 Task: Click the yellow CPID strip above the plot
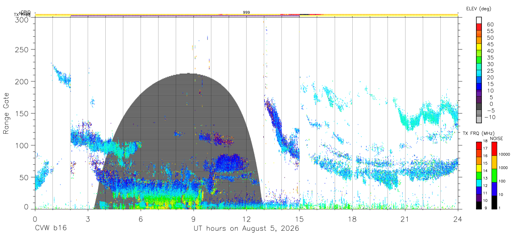[247, 15]
